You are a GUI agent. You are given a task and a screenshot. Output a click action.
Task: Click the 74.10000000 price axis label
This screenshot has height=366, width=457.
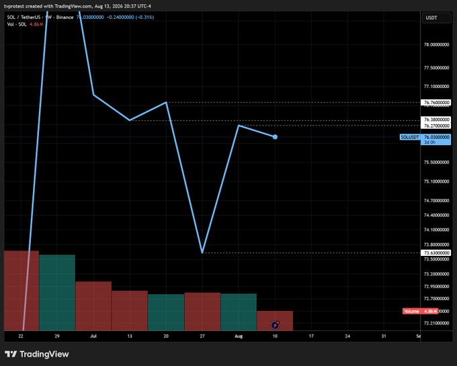point(436,230)
